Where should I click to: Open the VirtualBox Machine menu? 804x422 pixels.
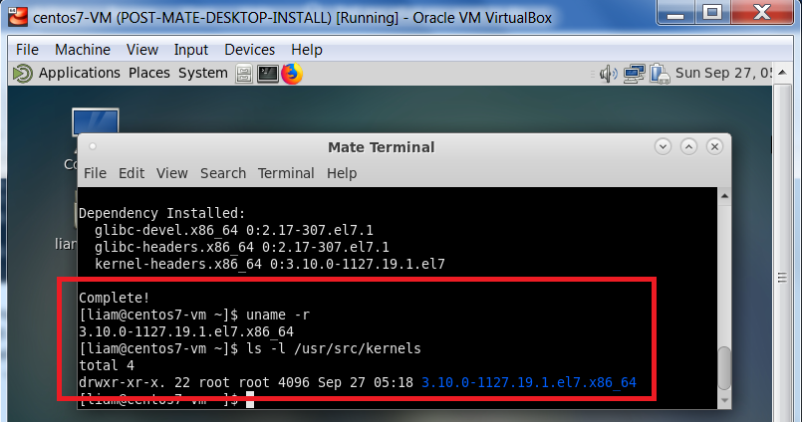pos(83,49)
